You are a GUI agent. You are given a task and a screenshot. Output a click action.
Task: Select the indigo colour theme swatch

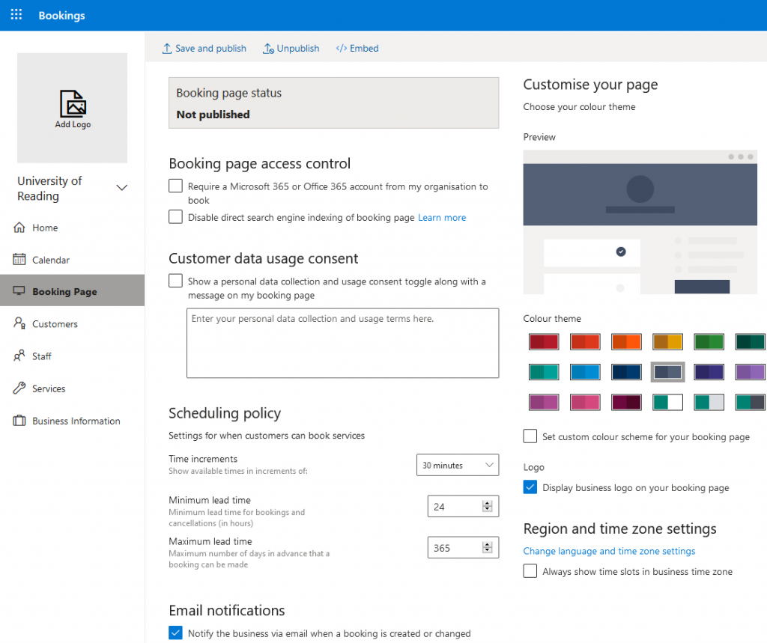click(x=709, y=371)
